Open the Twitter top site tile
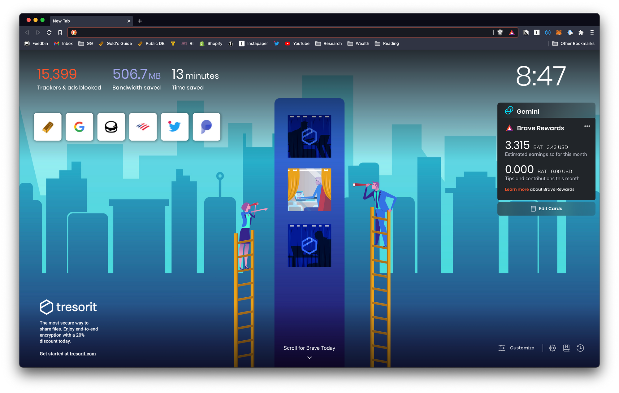Image resolution: width=619 pixels, height=393 pixels. (175, 127)
